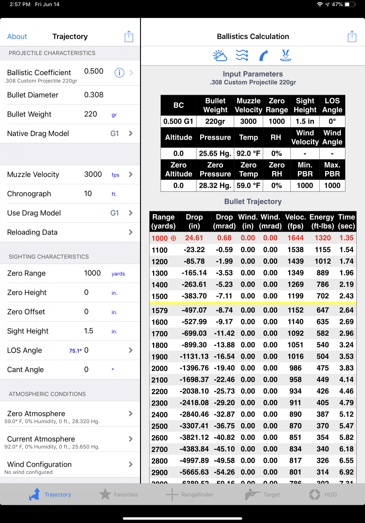
Task: Edit Bullet Weight value 220
Action: pyautogui.click(x=91, y=114)
